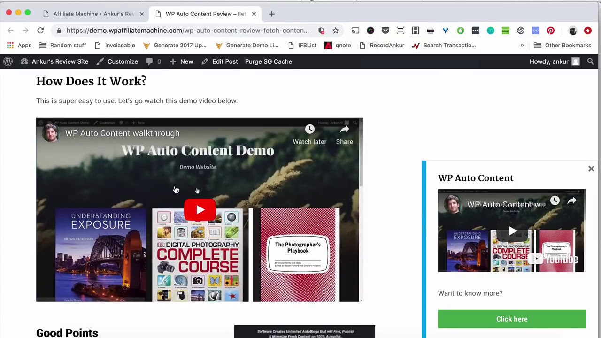Close the Affiliate Machine tab
The height and width of the screenshot is (338, 601).
click(141, 14)
